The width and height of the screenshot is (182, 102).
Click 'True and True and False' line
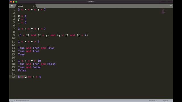click(x=37, y=64)
